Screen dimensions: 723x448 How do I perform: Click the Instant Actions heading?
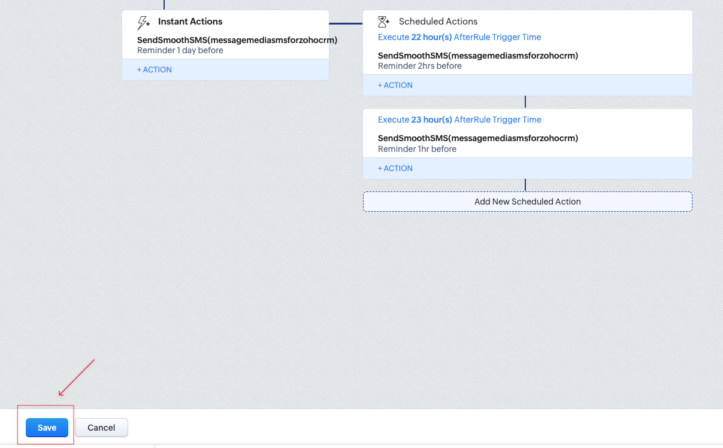pos(190,22)
